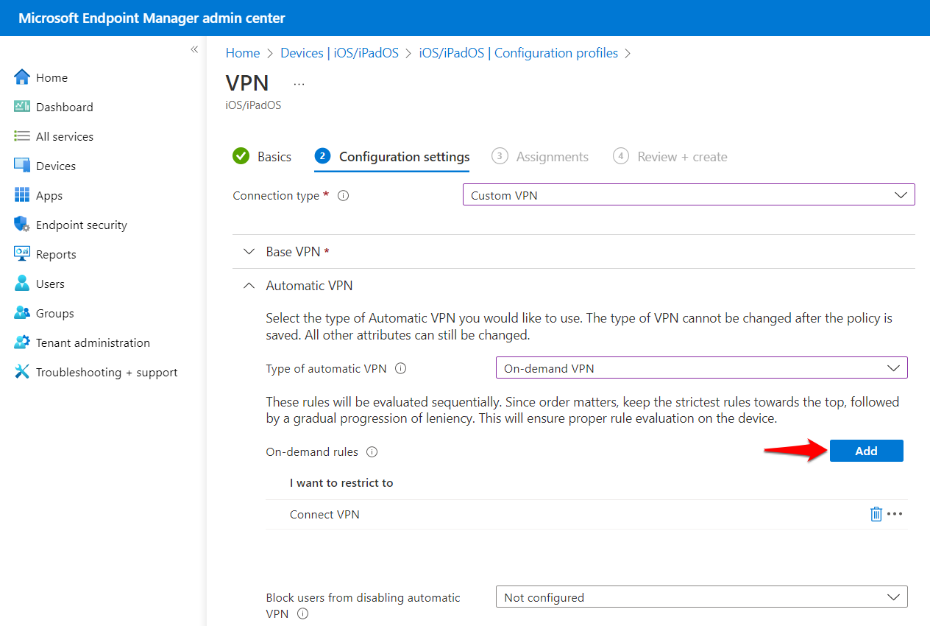
Task: Click the completed Basics step indicator
Action: pos(262,156)
